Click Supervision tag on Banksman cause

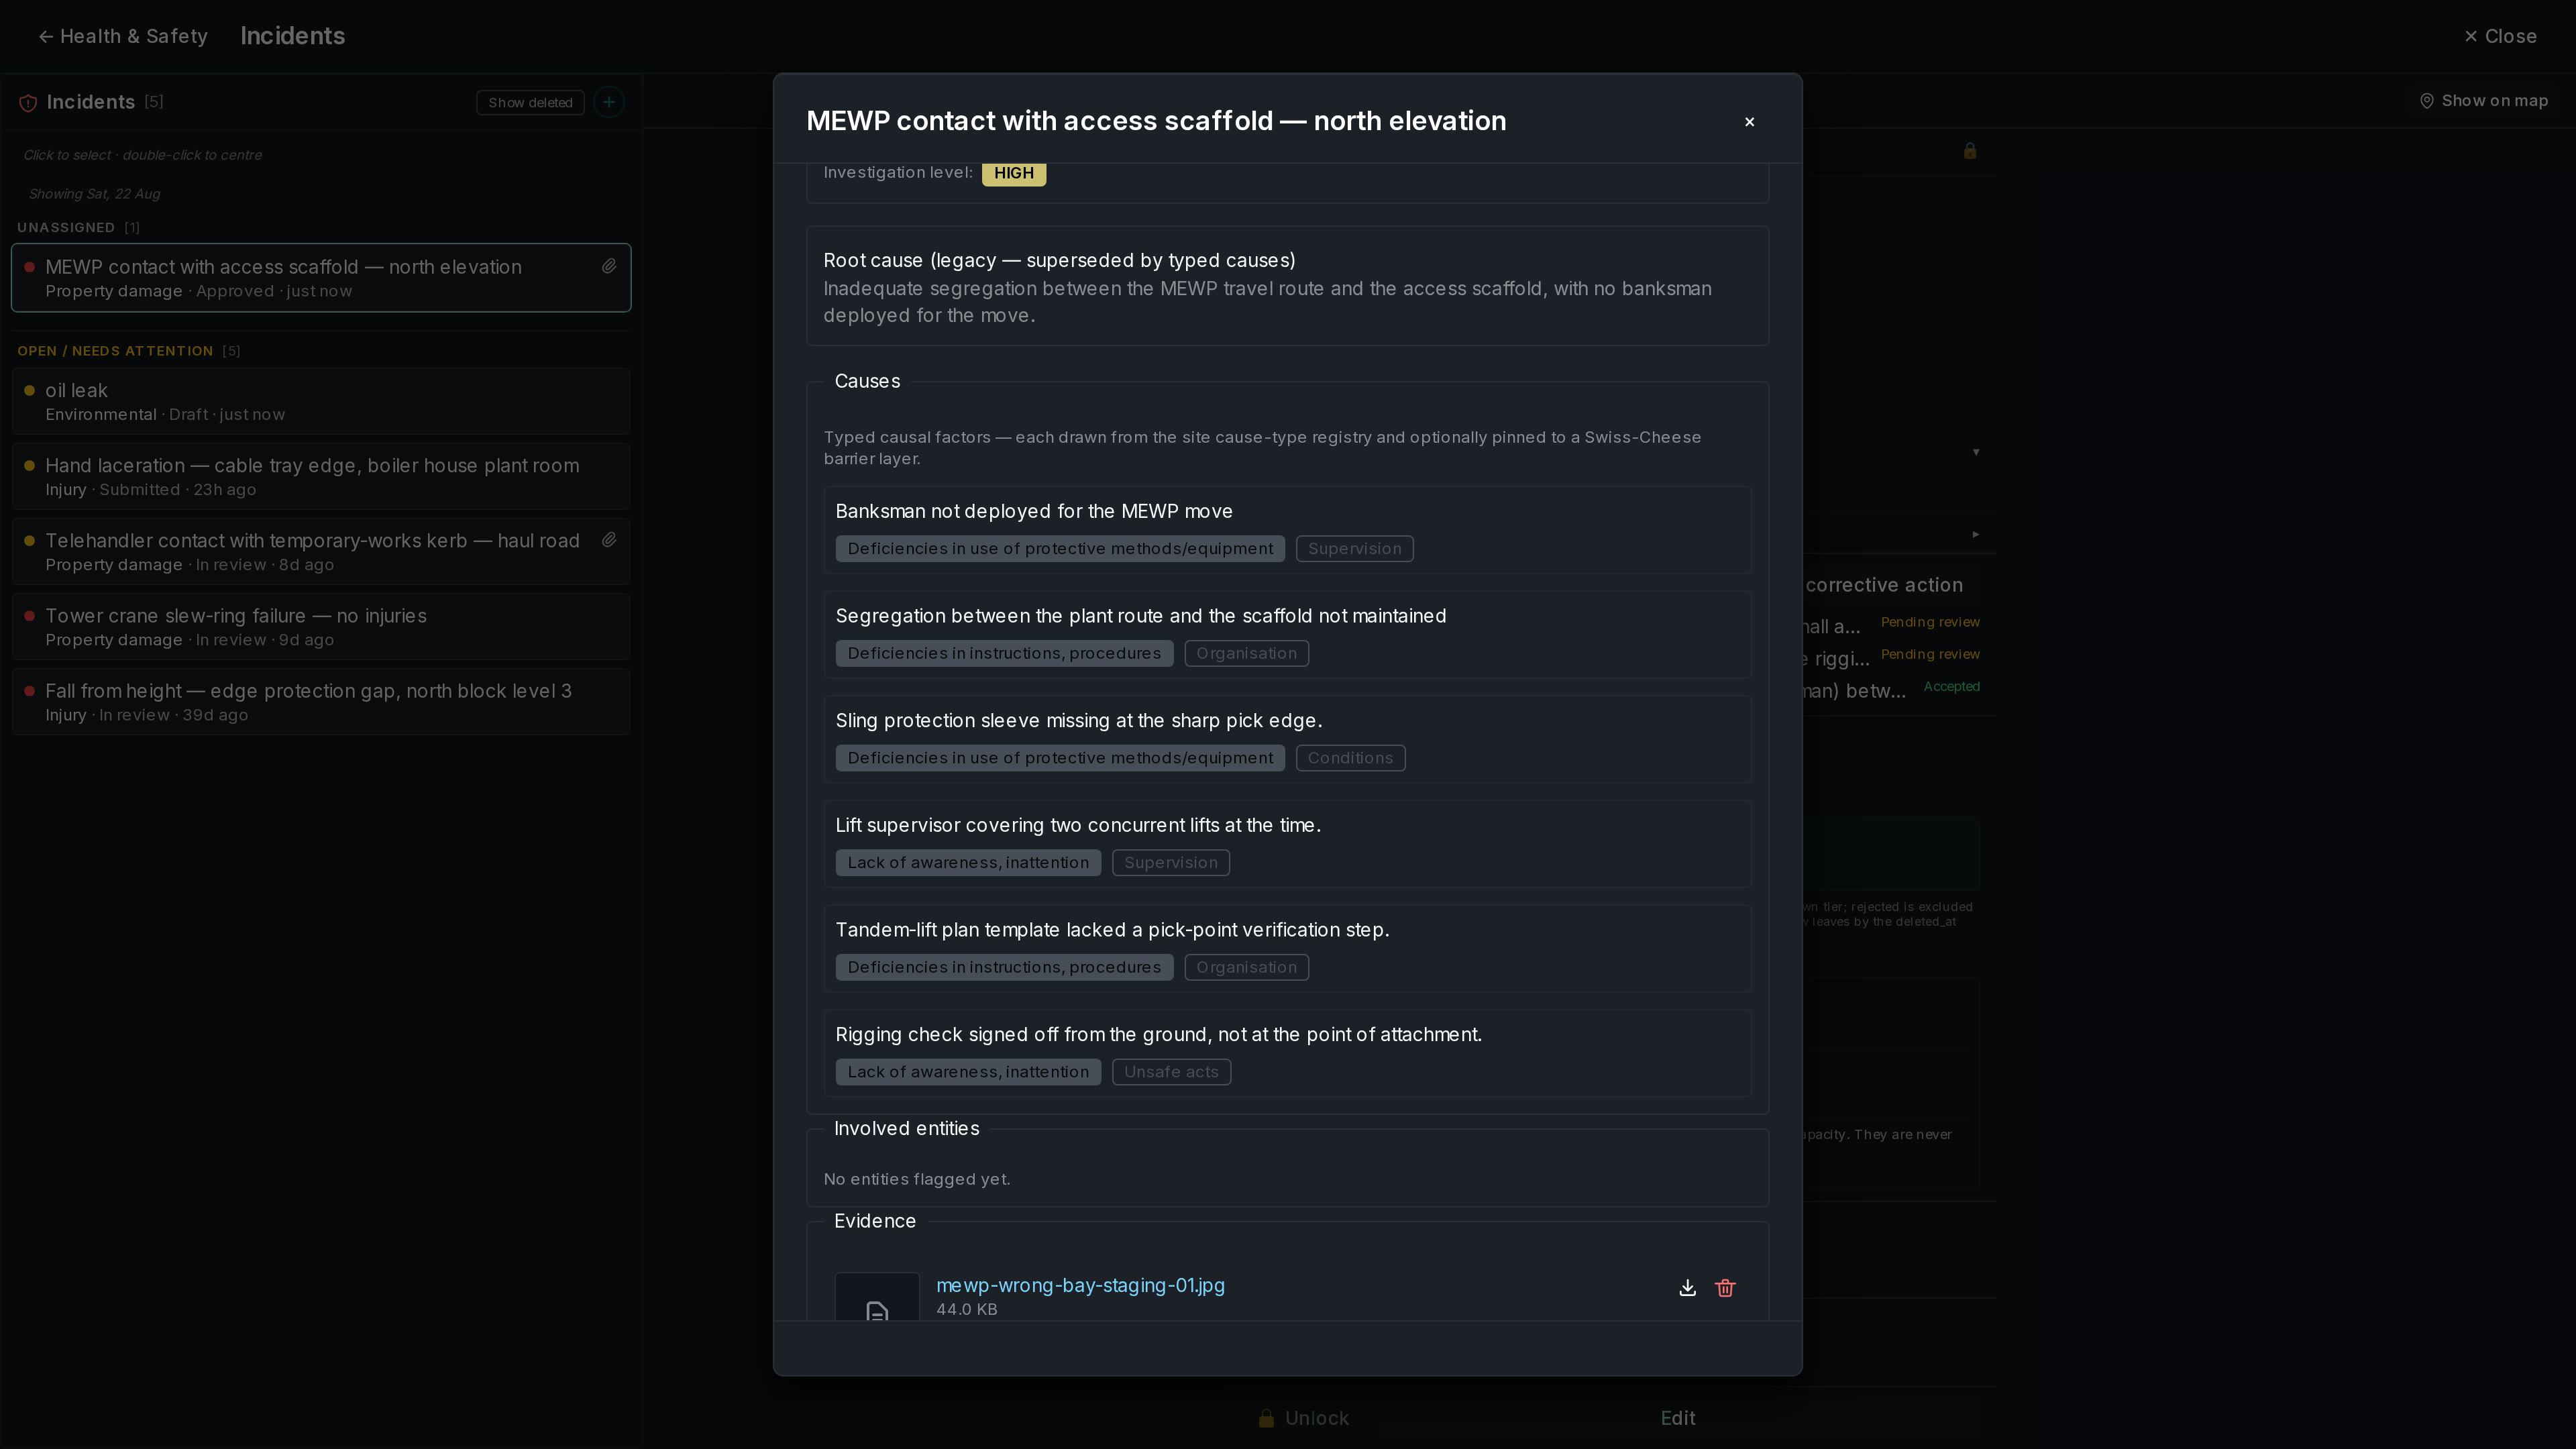[x=1354, y=548]
